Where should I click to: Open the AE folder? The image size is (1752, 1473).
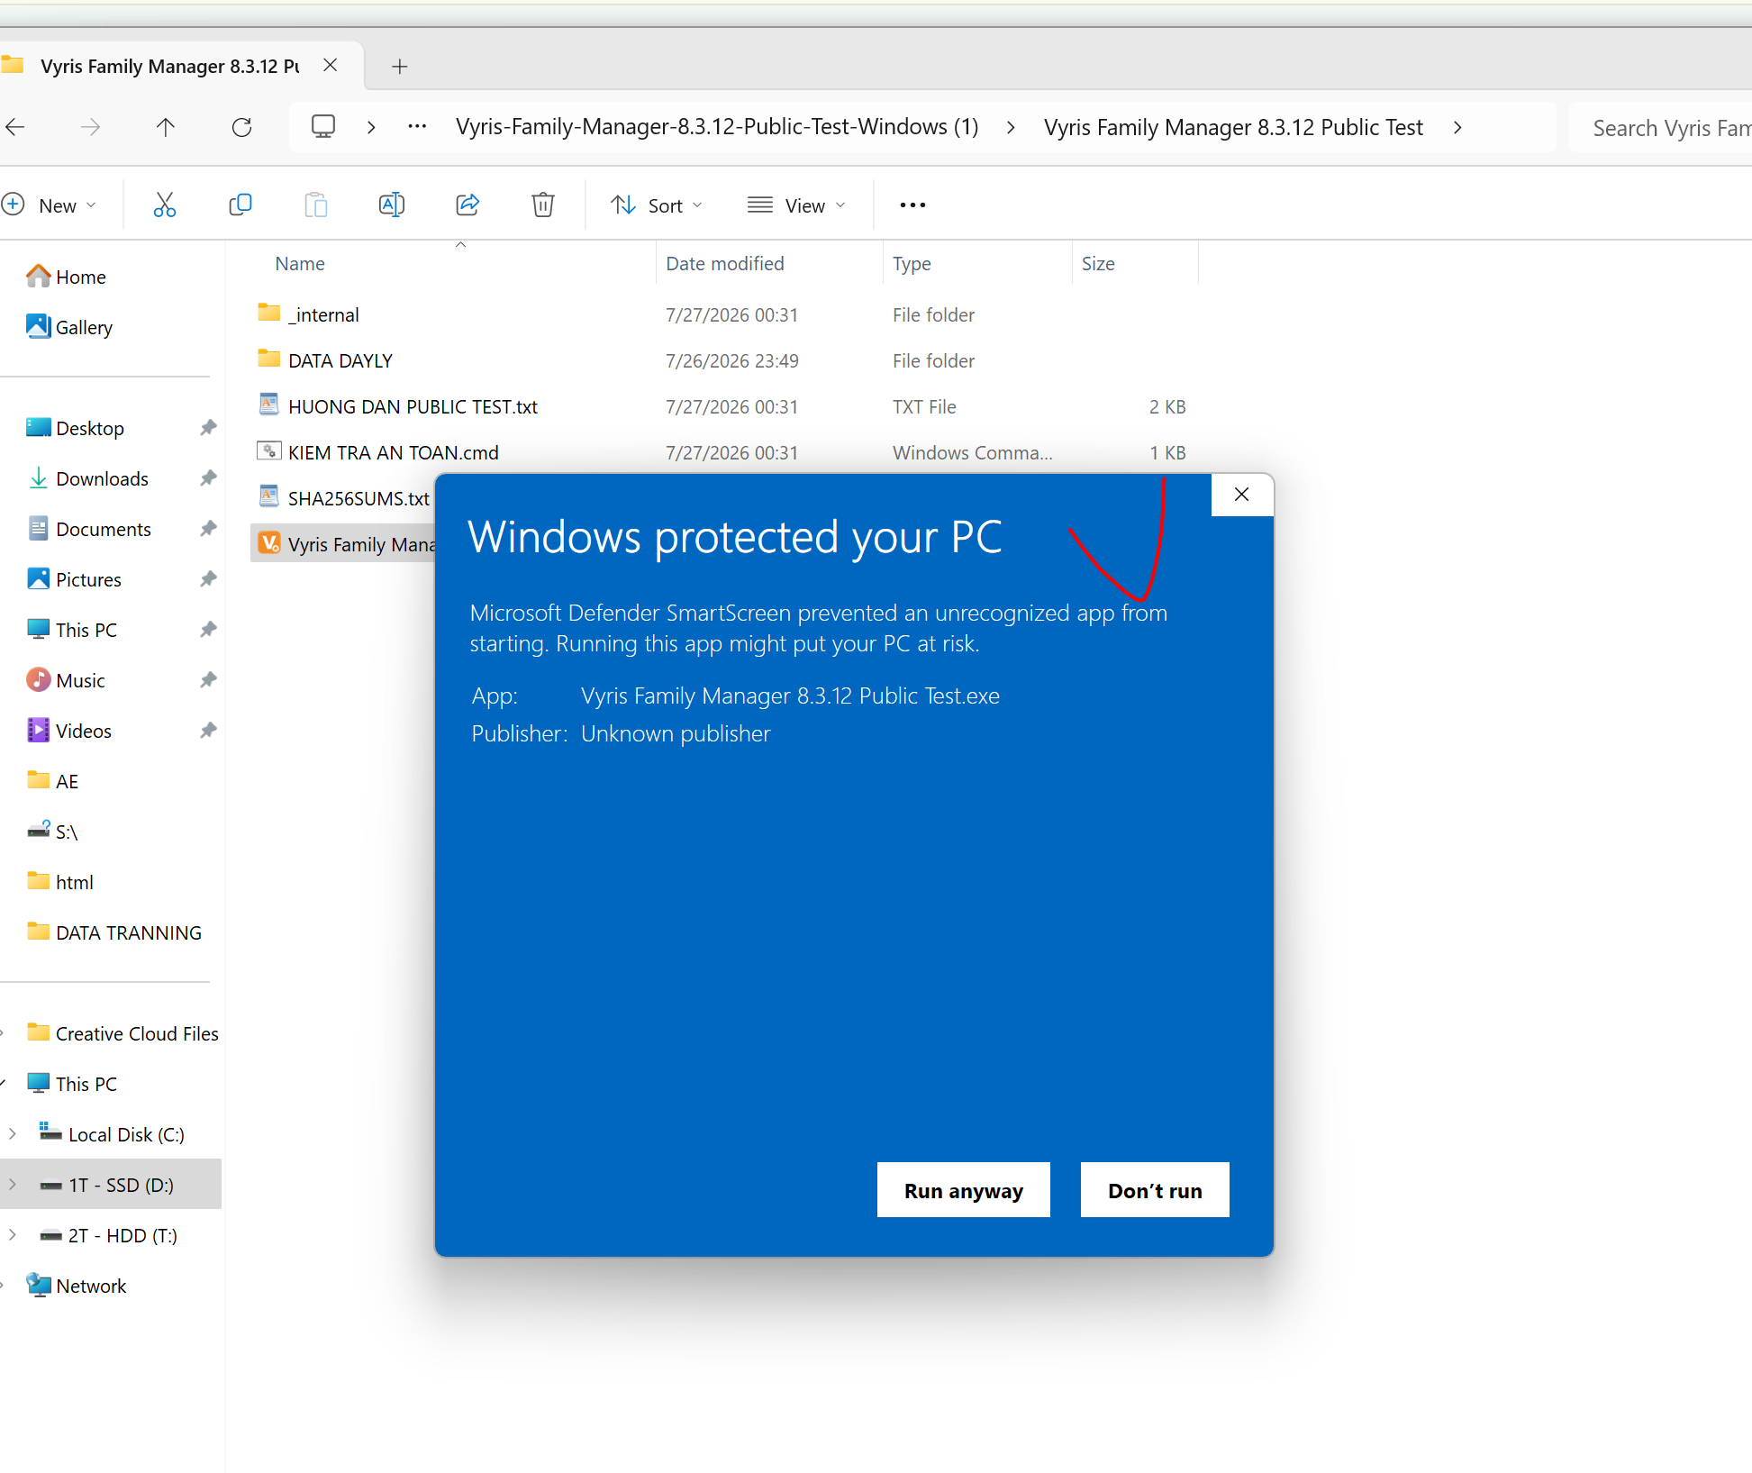click(x=67, y=782)
